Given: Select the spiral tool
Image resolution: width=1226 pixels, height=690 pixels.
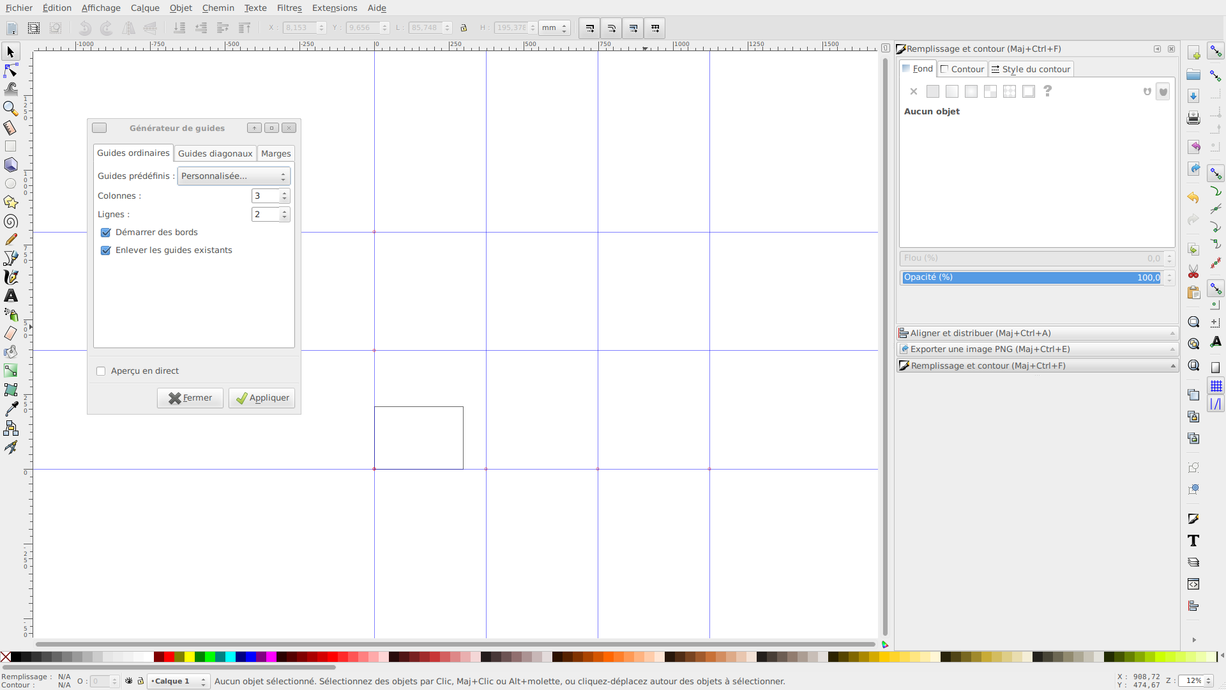Looking at the screenshot, I should tap(11, 221).
